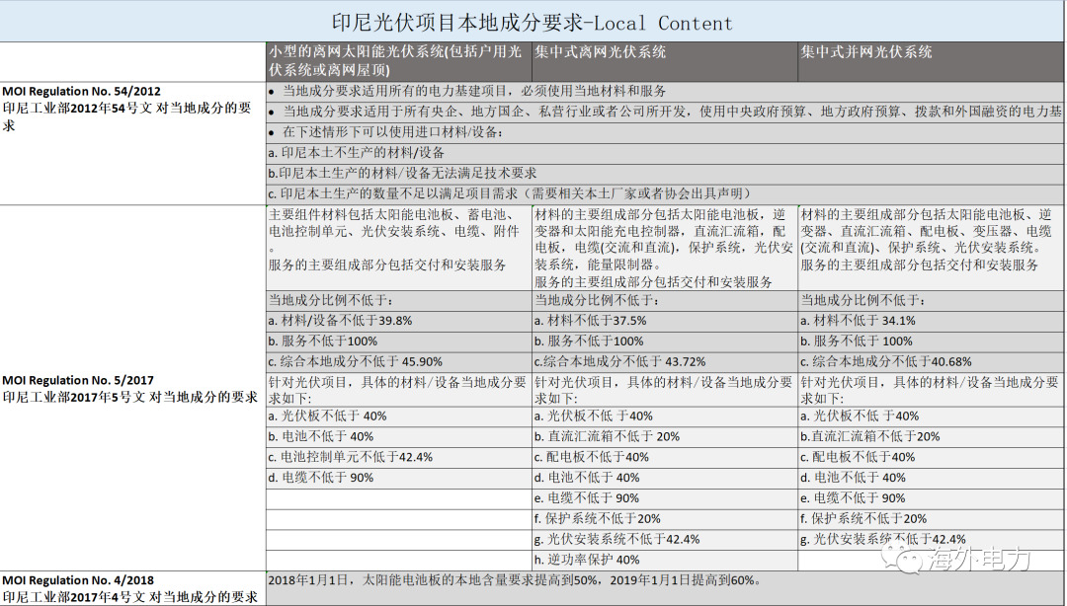
Task: Select cell 'b. 电池不低于 40%' in left column
Action: tap(399, 436)
